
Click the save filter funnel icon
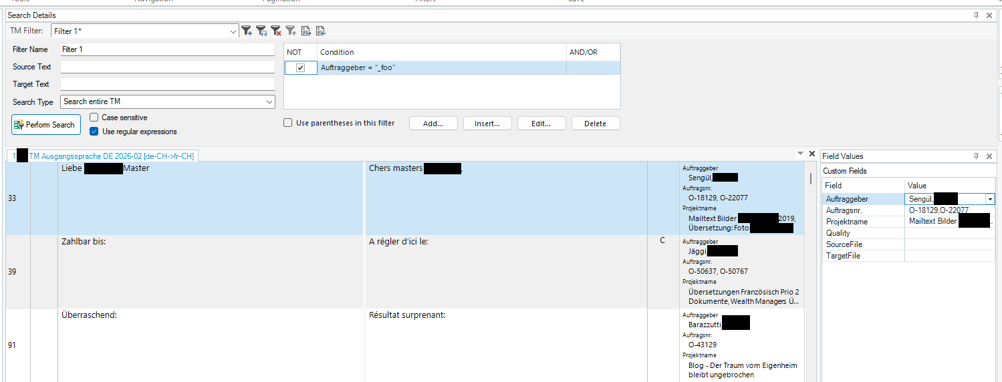[261, 31]
